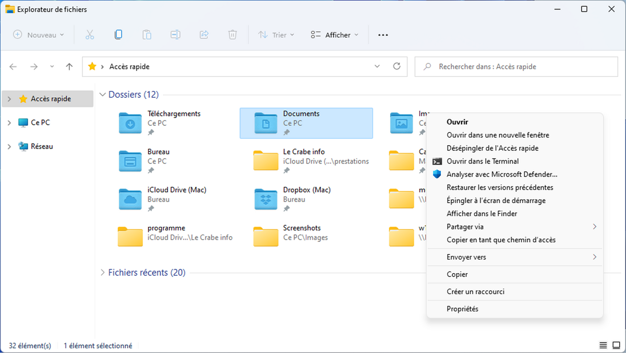Go up one level with up arrow
The height and width of the screenshot is (353, 626).
pos(69,67)
